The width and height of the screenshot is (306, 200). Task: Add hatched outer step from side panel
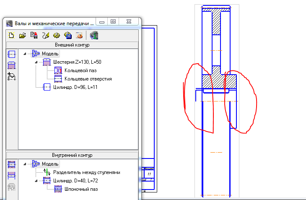(x=12, y=65)
